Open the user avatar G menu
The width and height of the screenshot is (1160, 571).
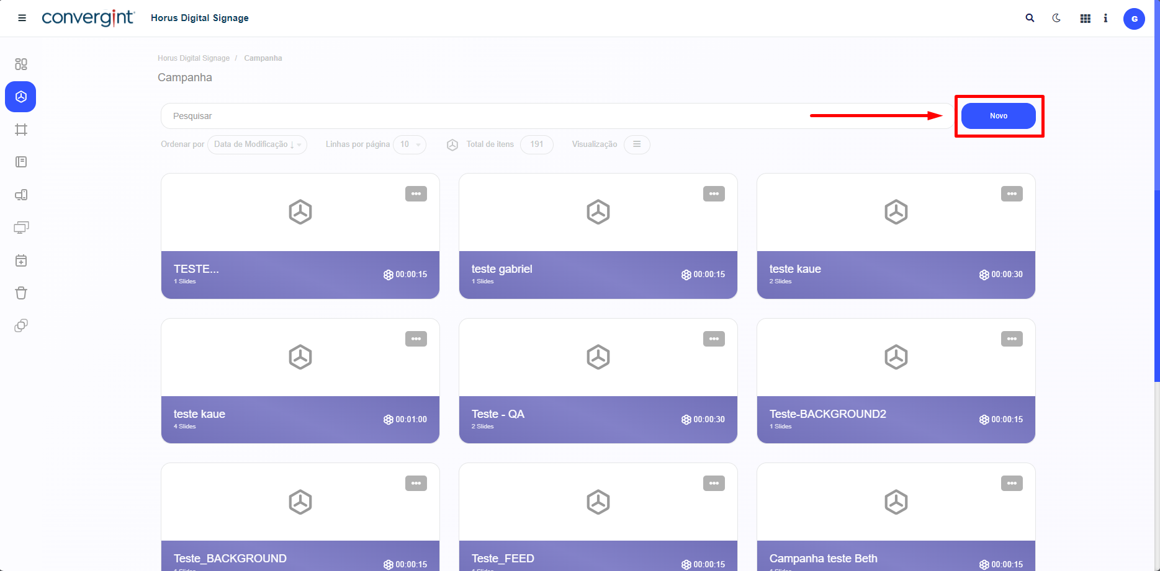[x=1134, y=19]
